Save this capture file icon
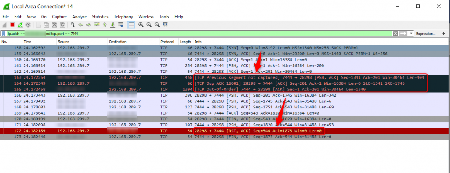 tap(46, 25)
